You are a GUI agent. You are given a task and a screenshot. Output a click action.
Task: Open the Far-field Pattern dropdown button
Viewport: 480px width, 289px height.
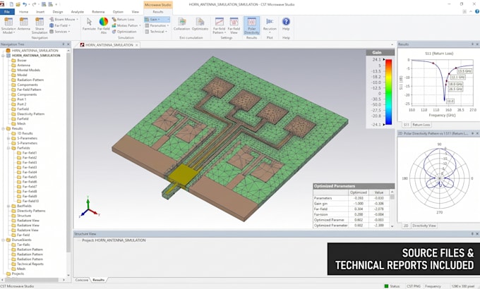tap(220, 25)
